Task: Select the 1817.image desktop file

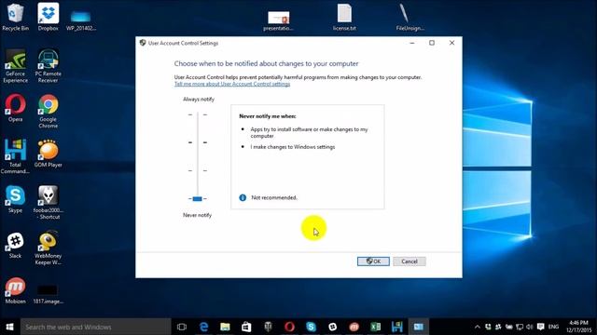Action: (x=48, y=293)
